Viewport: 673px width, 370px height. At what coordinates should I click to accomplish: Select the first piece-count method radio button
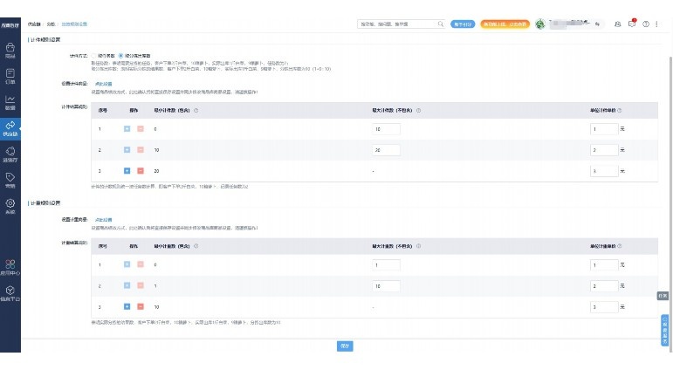pos(93,56)
